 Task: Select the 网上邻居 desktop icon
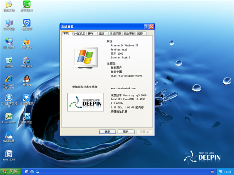pyautogui.click(x=9, y=43)
